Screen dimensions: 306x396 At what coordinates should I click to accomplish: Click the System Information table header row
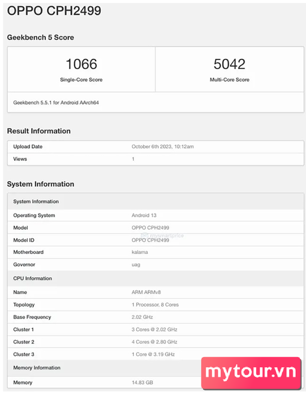point(156,201)
